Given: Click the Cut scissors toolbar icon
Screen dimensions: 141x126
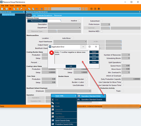Looking at the screenshot, I should [x=26, y=9].
